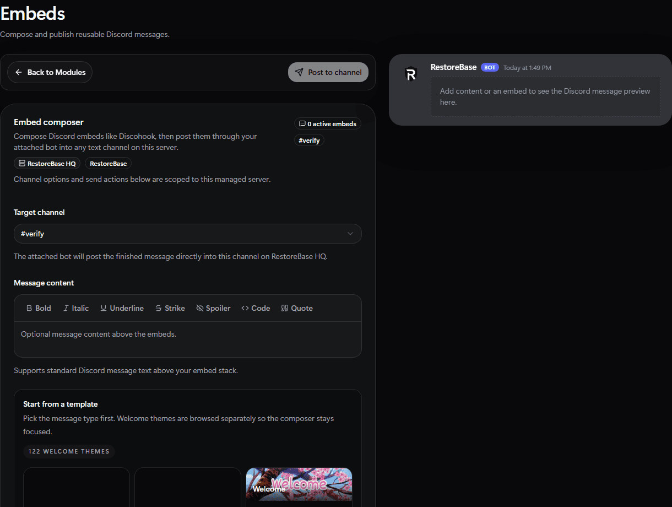Click the 0 active embeds badge
This screenshot has width=672, height=507.
328,124
